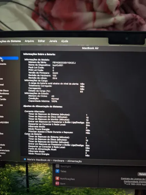The image size is (146, 195).
Task: Click the Relatório button
Action: (142, 174)
